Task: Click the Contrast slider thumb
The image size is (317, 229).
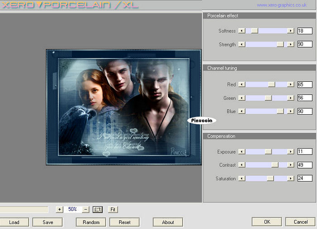Action: point(275,165)
